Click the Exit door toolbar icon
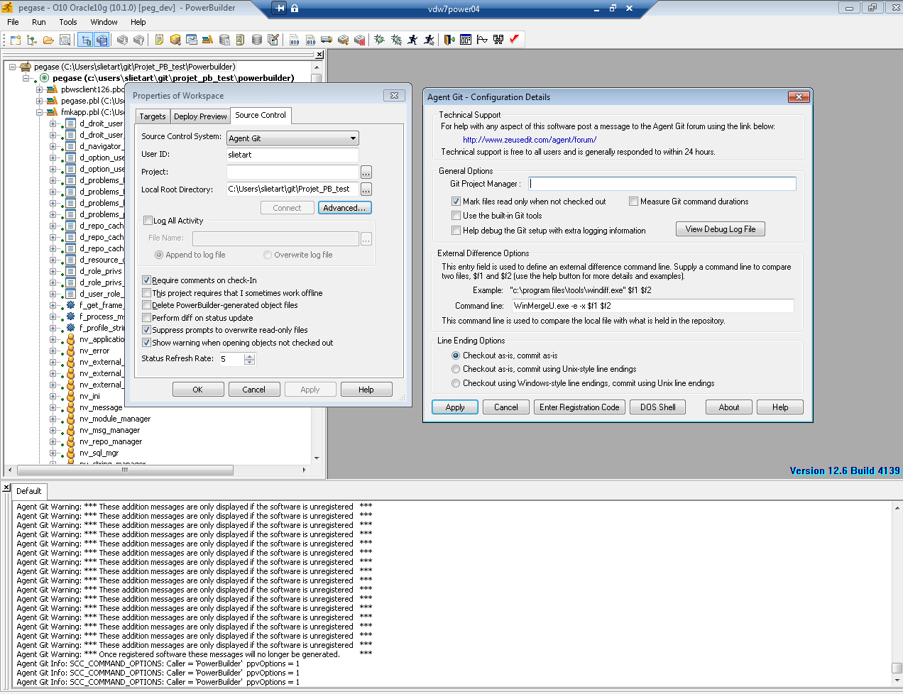The width and height of the screenshot is (903, 694). [449, 40]
